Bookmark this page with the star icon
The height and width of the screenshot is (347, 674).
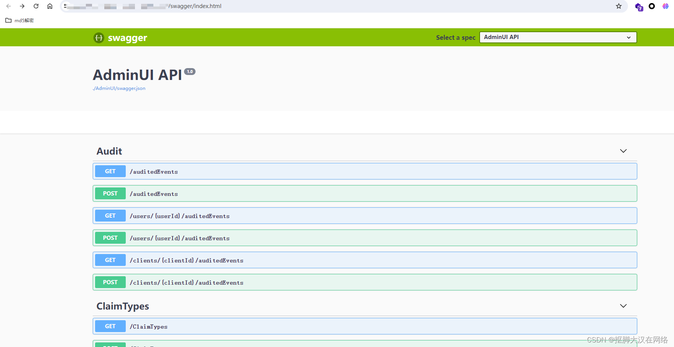click(x=619, y=6)
